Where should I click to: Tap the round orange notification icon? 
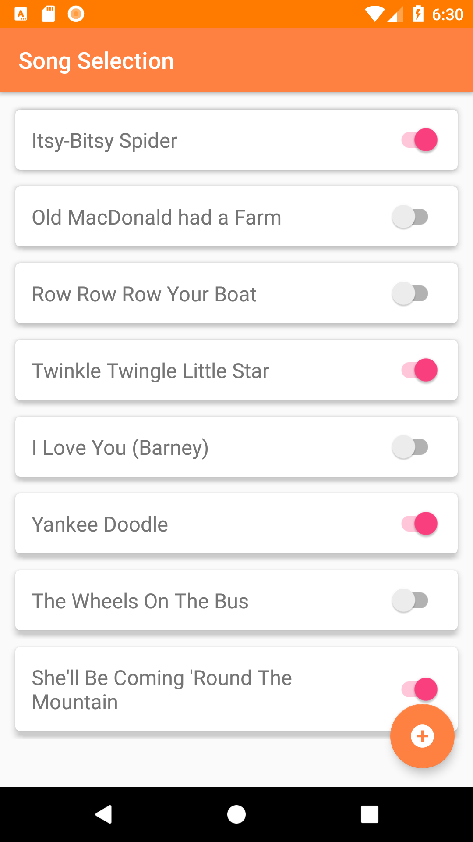click(x=76, y=14)
